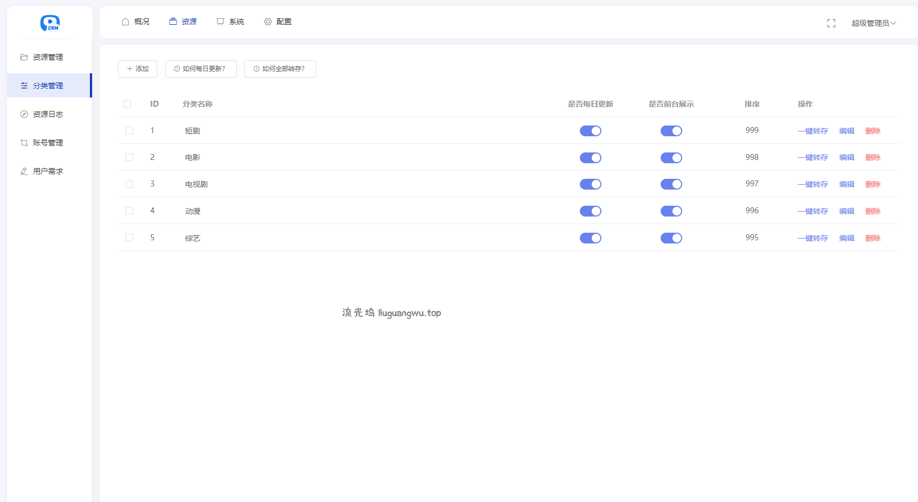Viewport: 918px width, 502px height.
Task: Click 一键转存 for 短剧 row
Action: (812, 131)
